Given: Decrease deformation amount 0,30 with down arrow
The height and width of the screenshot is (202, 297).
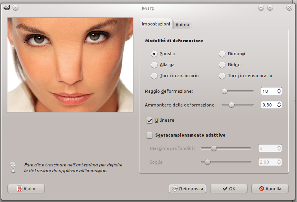Looking at the screenshot, I should pyautogui.click(x=279, y=106).
